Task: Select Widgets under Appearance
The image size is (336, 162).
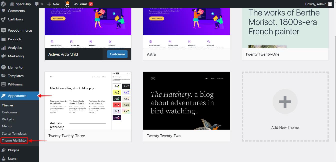Action: pos(8,119)
